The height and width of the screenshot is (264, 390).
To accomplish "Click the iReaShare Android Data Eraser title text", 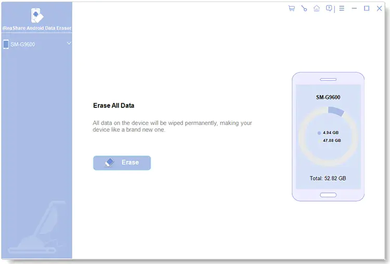I will click(37, 28).
